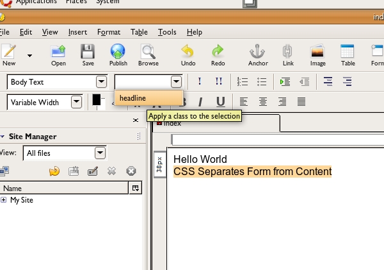Toggle italic formatting
Viewport: 384px width, 270px height.
[x=200, y=101]
